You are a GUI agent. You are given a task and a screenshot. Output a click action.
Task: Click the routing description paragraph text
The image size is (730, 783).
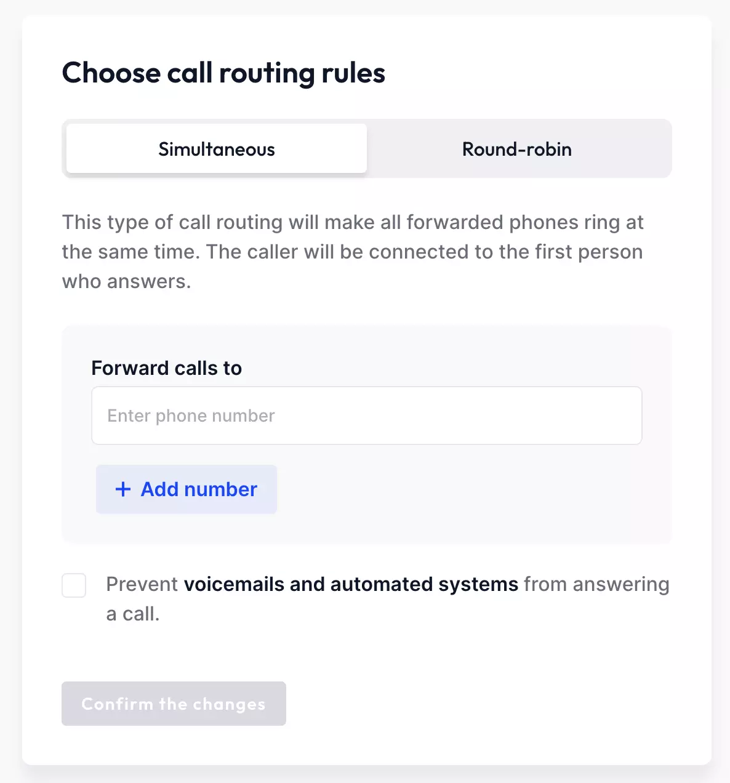tap(351, 251)
